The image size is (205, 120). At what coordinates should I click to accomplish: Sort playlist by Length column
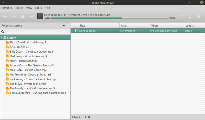(194, 26)
